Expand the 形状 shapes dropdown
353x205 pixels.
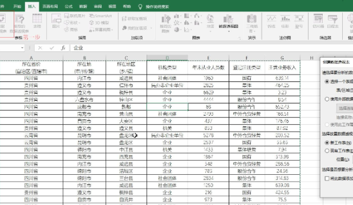pyautogui.click(x=79, y=23)
